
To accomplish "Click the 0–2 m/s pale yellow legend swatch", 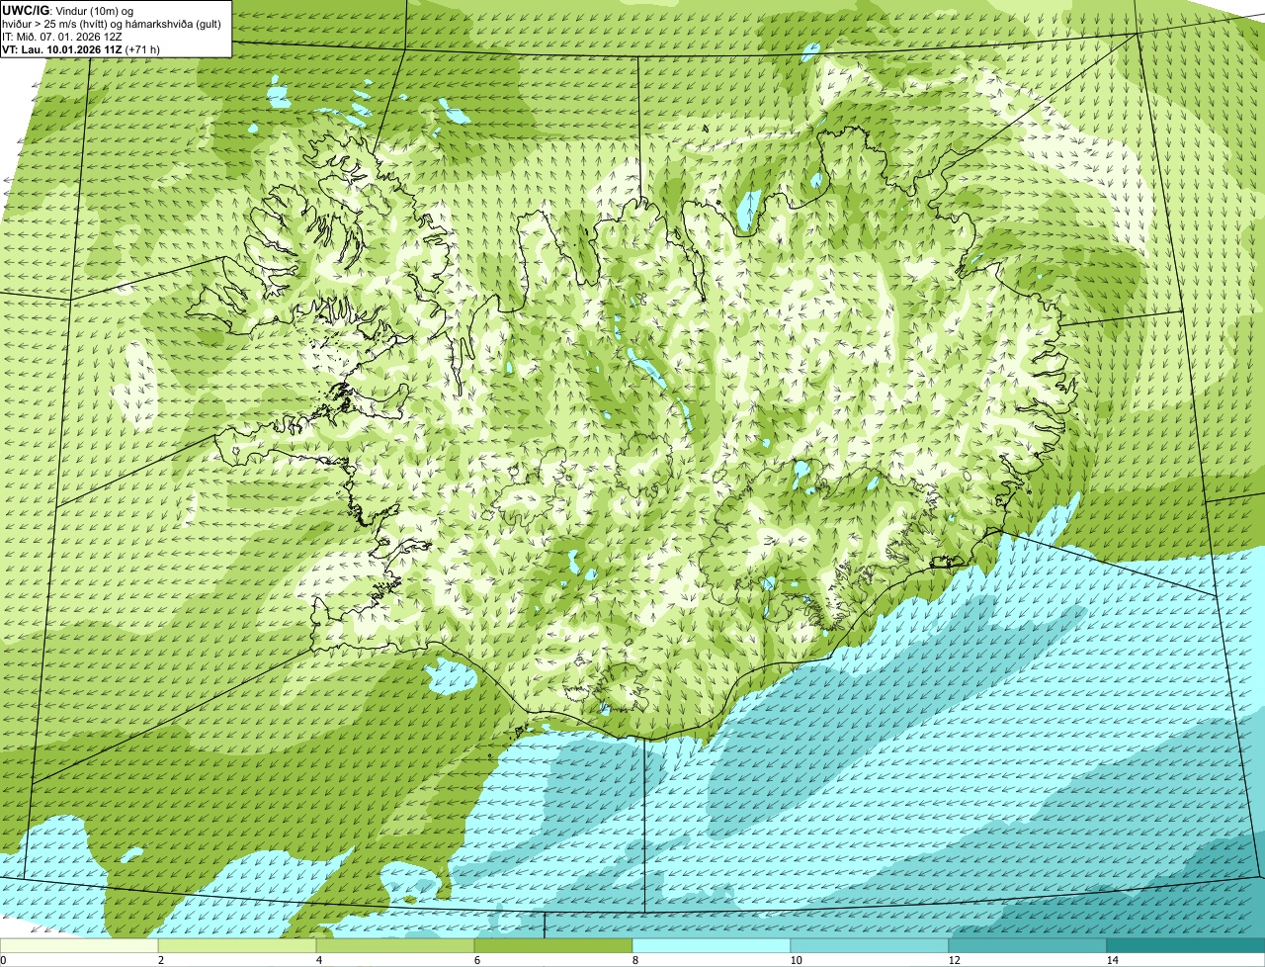I will pos(79,945).
